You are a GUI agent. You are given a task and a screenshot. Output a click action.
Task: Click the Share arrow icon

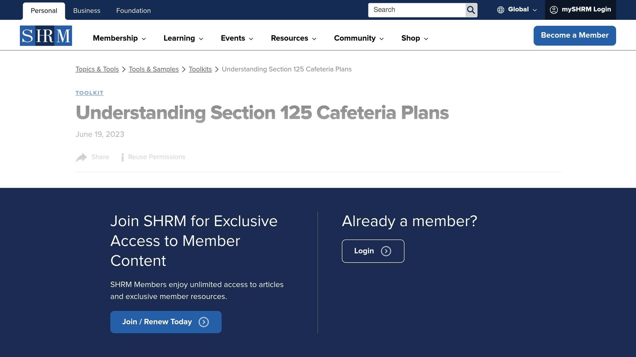81,157
